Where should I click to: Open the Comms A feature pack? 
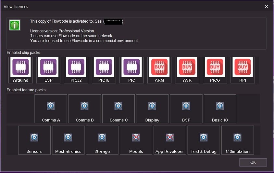point(51,106)
